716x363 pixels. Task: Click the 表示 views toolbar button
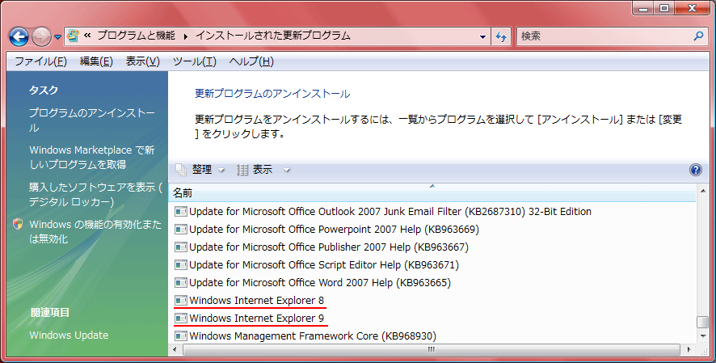coord(263,170)
